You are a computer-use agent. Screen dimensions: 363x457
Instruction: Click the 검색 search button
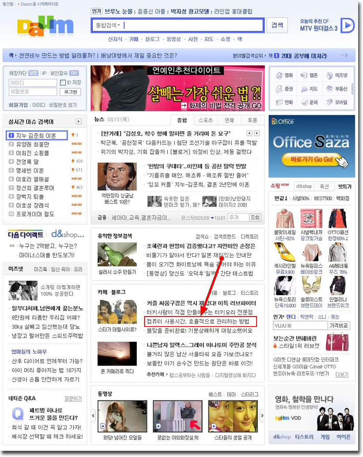coord(277,25)
